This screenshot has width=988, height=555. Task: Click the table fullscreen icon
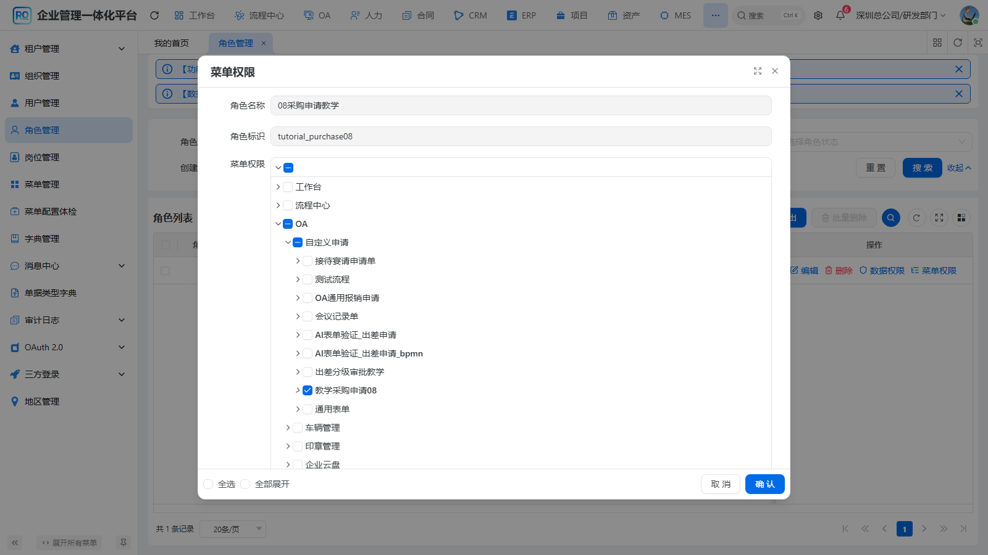(x=939, y=218)
